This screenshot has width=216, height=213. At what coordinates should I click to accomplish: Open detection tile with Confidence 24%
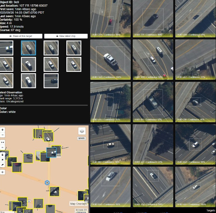point(153,144)
